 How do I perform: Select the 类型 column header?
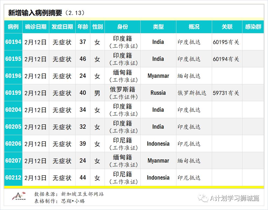(158, 27)
